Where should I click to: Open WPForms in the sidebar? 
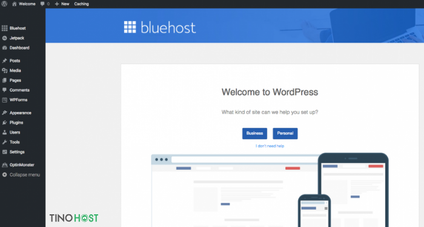(x=18, y=100)
